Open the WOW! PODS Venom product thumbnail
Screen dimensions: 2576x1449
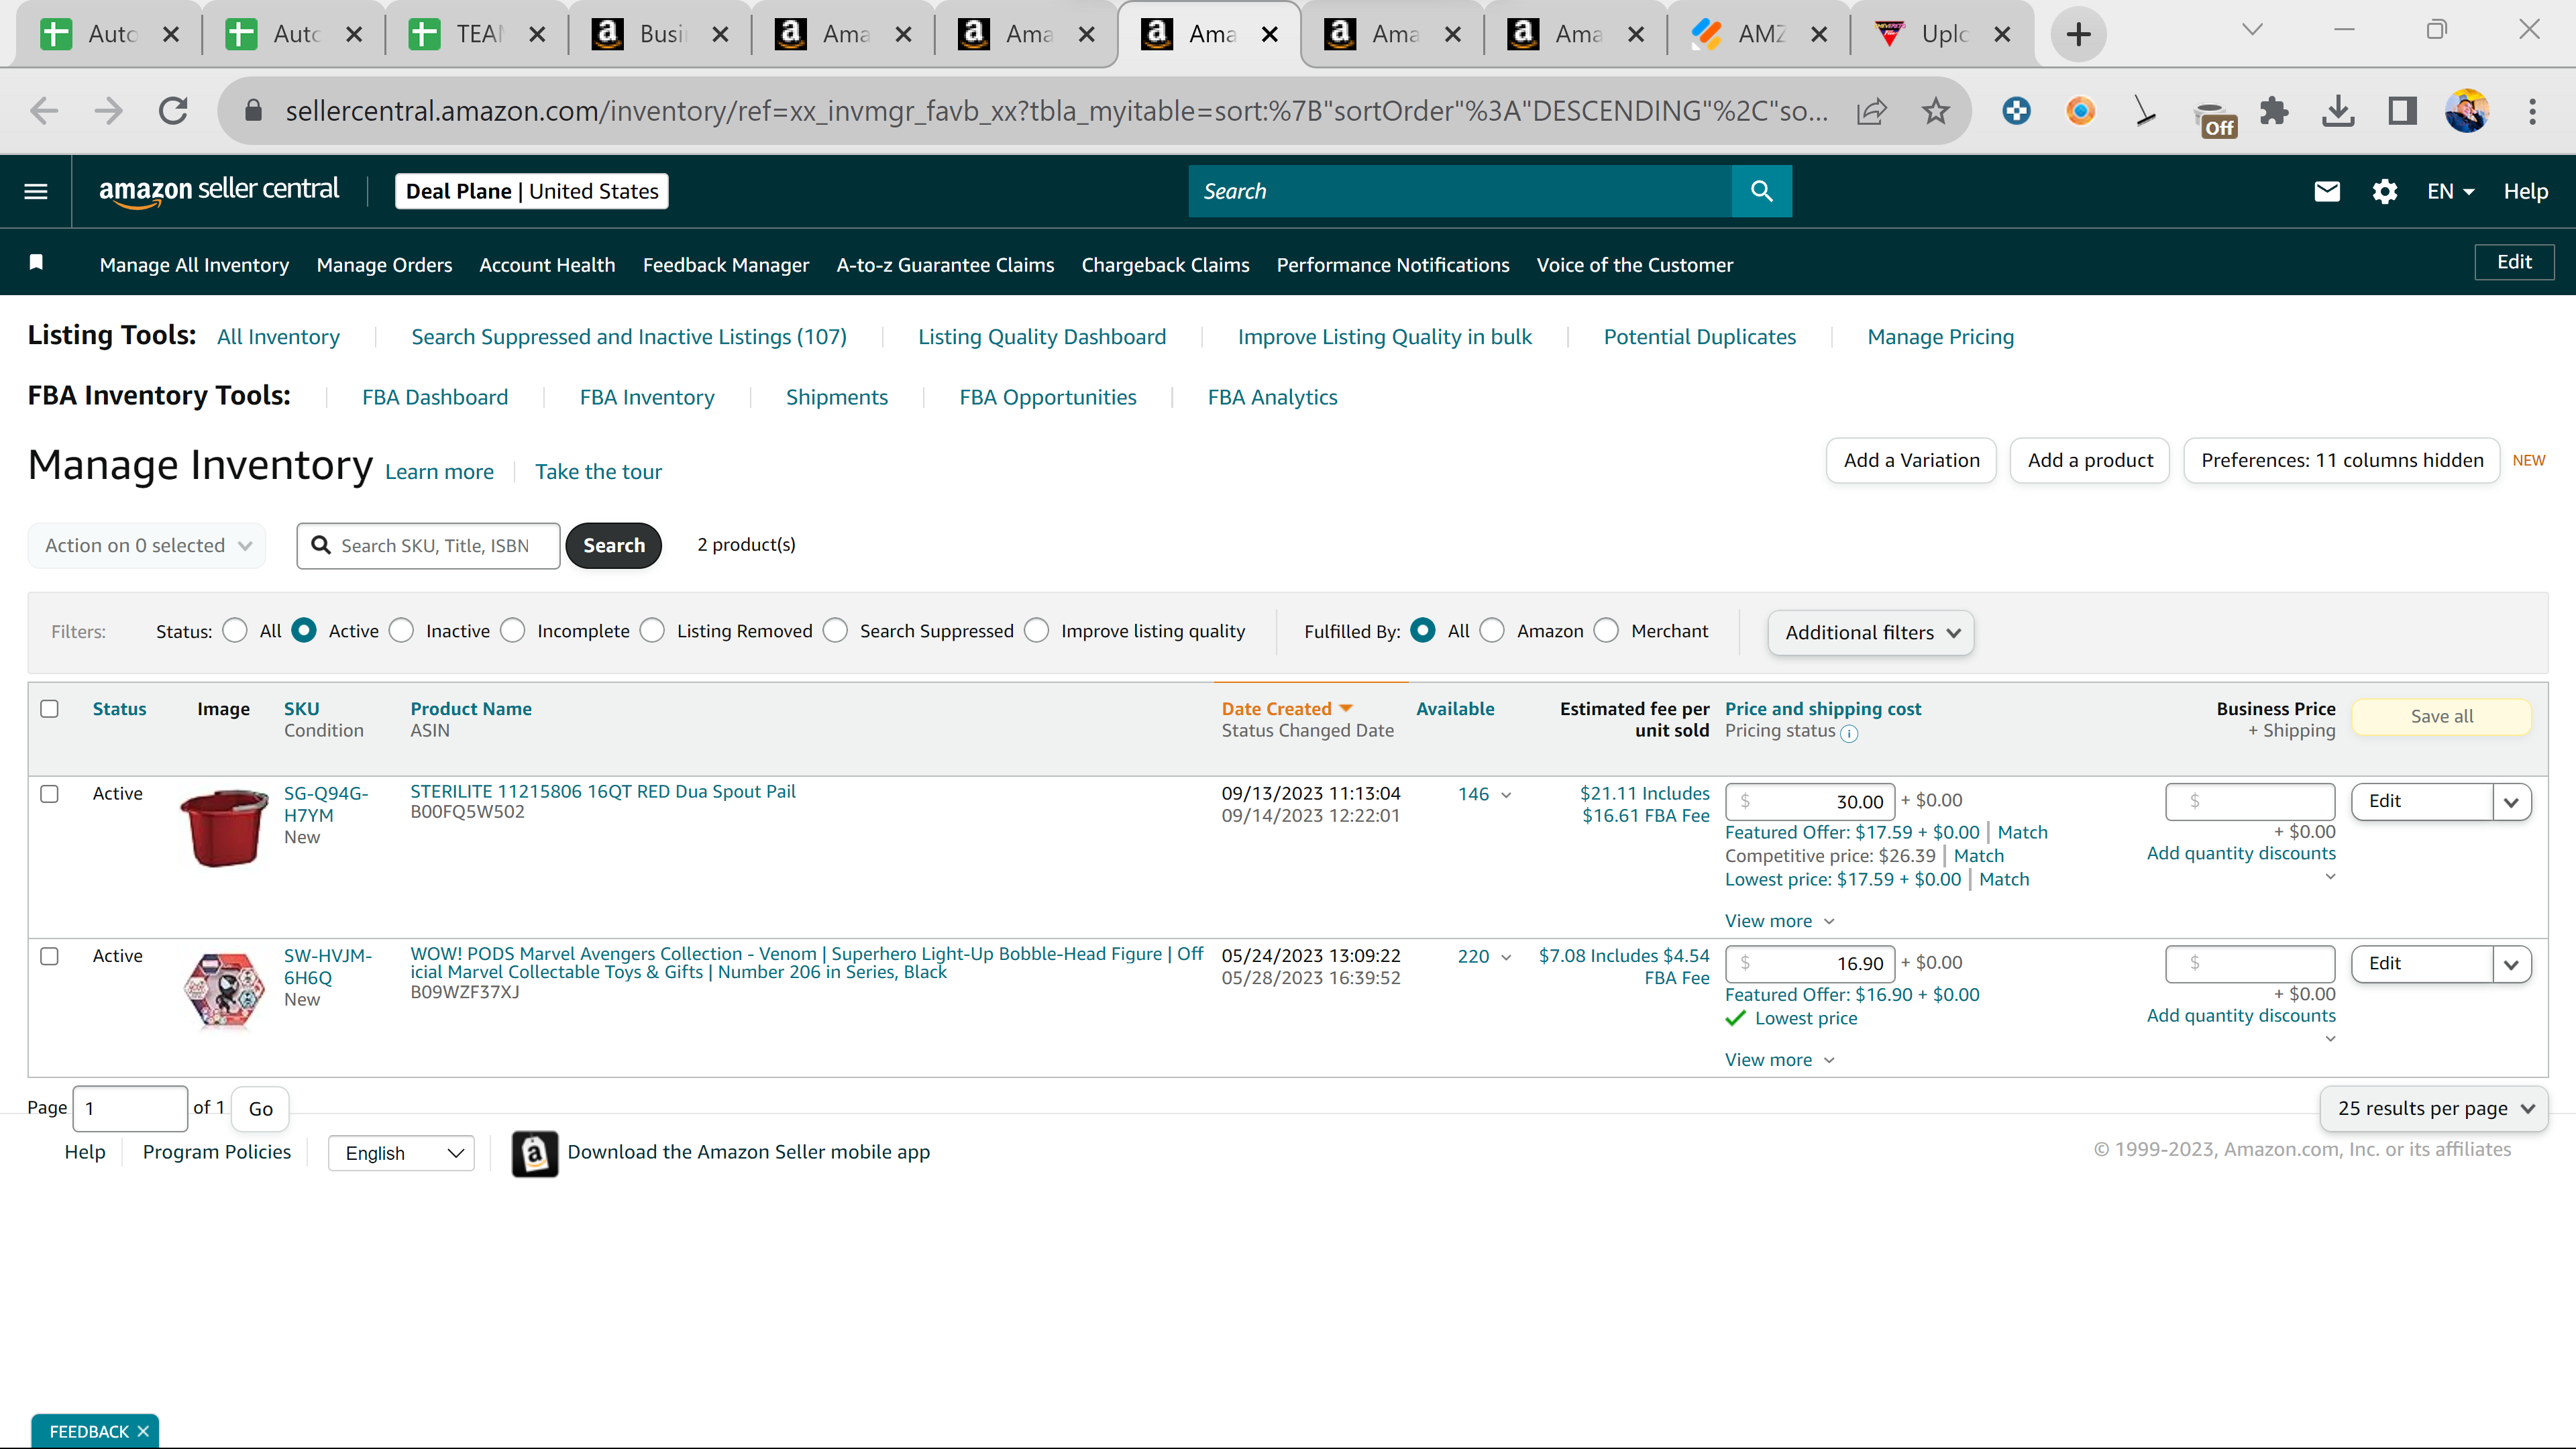pyautogui.click(x=224, y=990)
